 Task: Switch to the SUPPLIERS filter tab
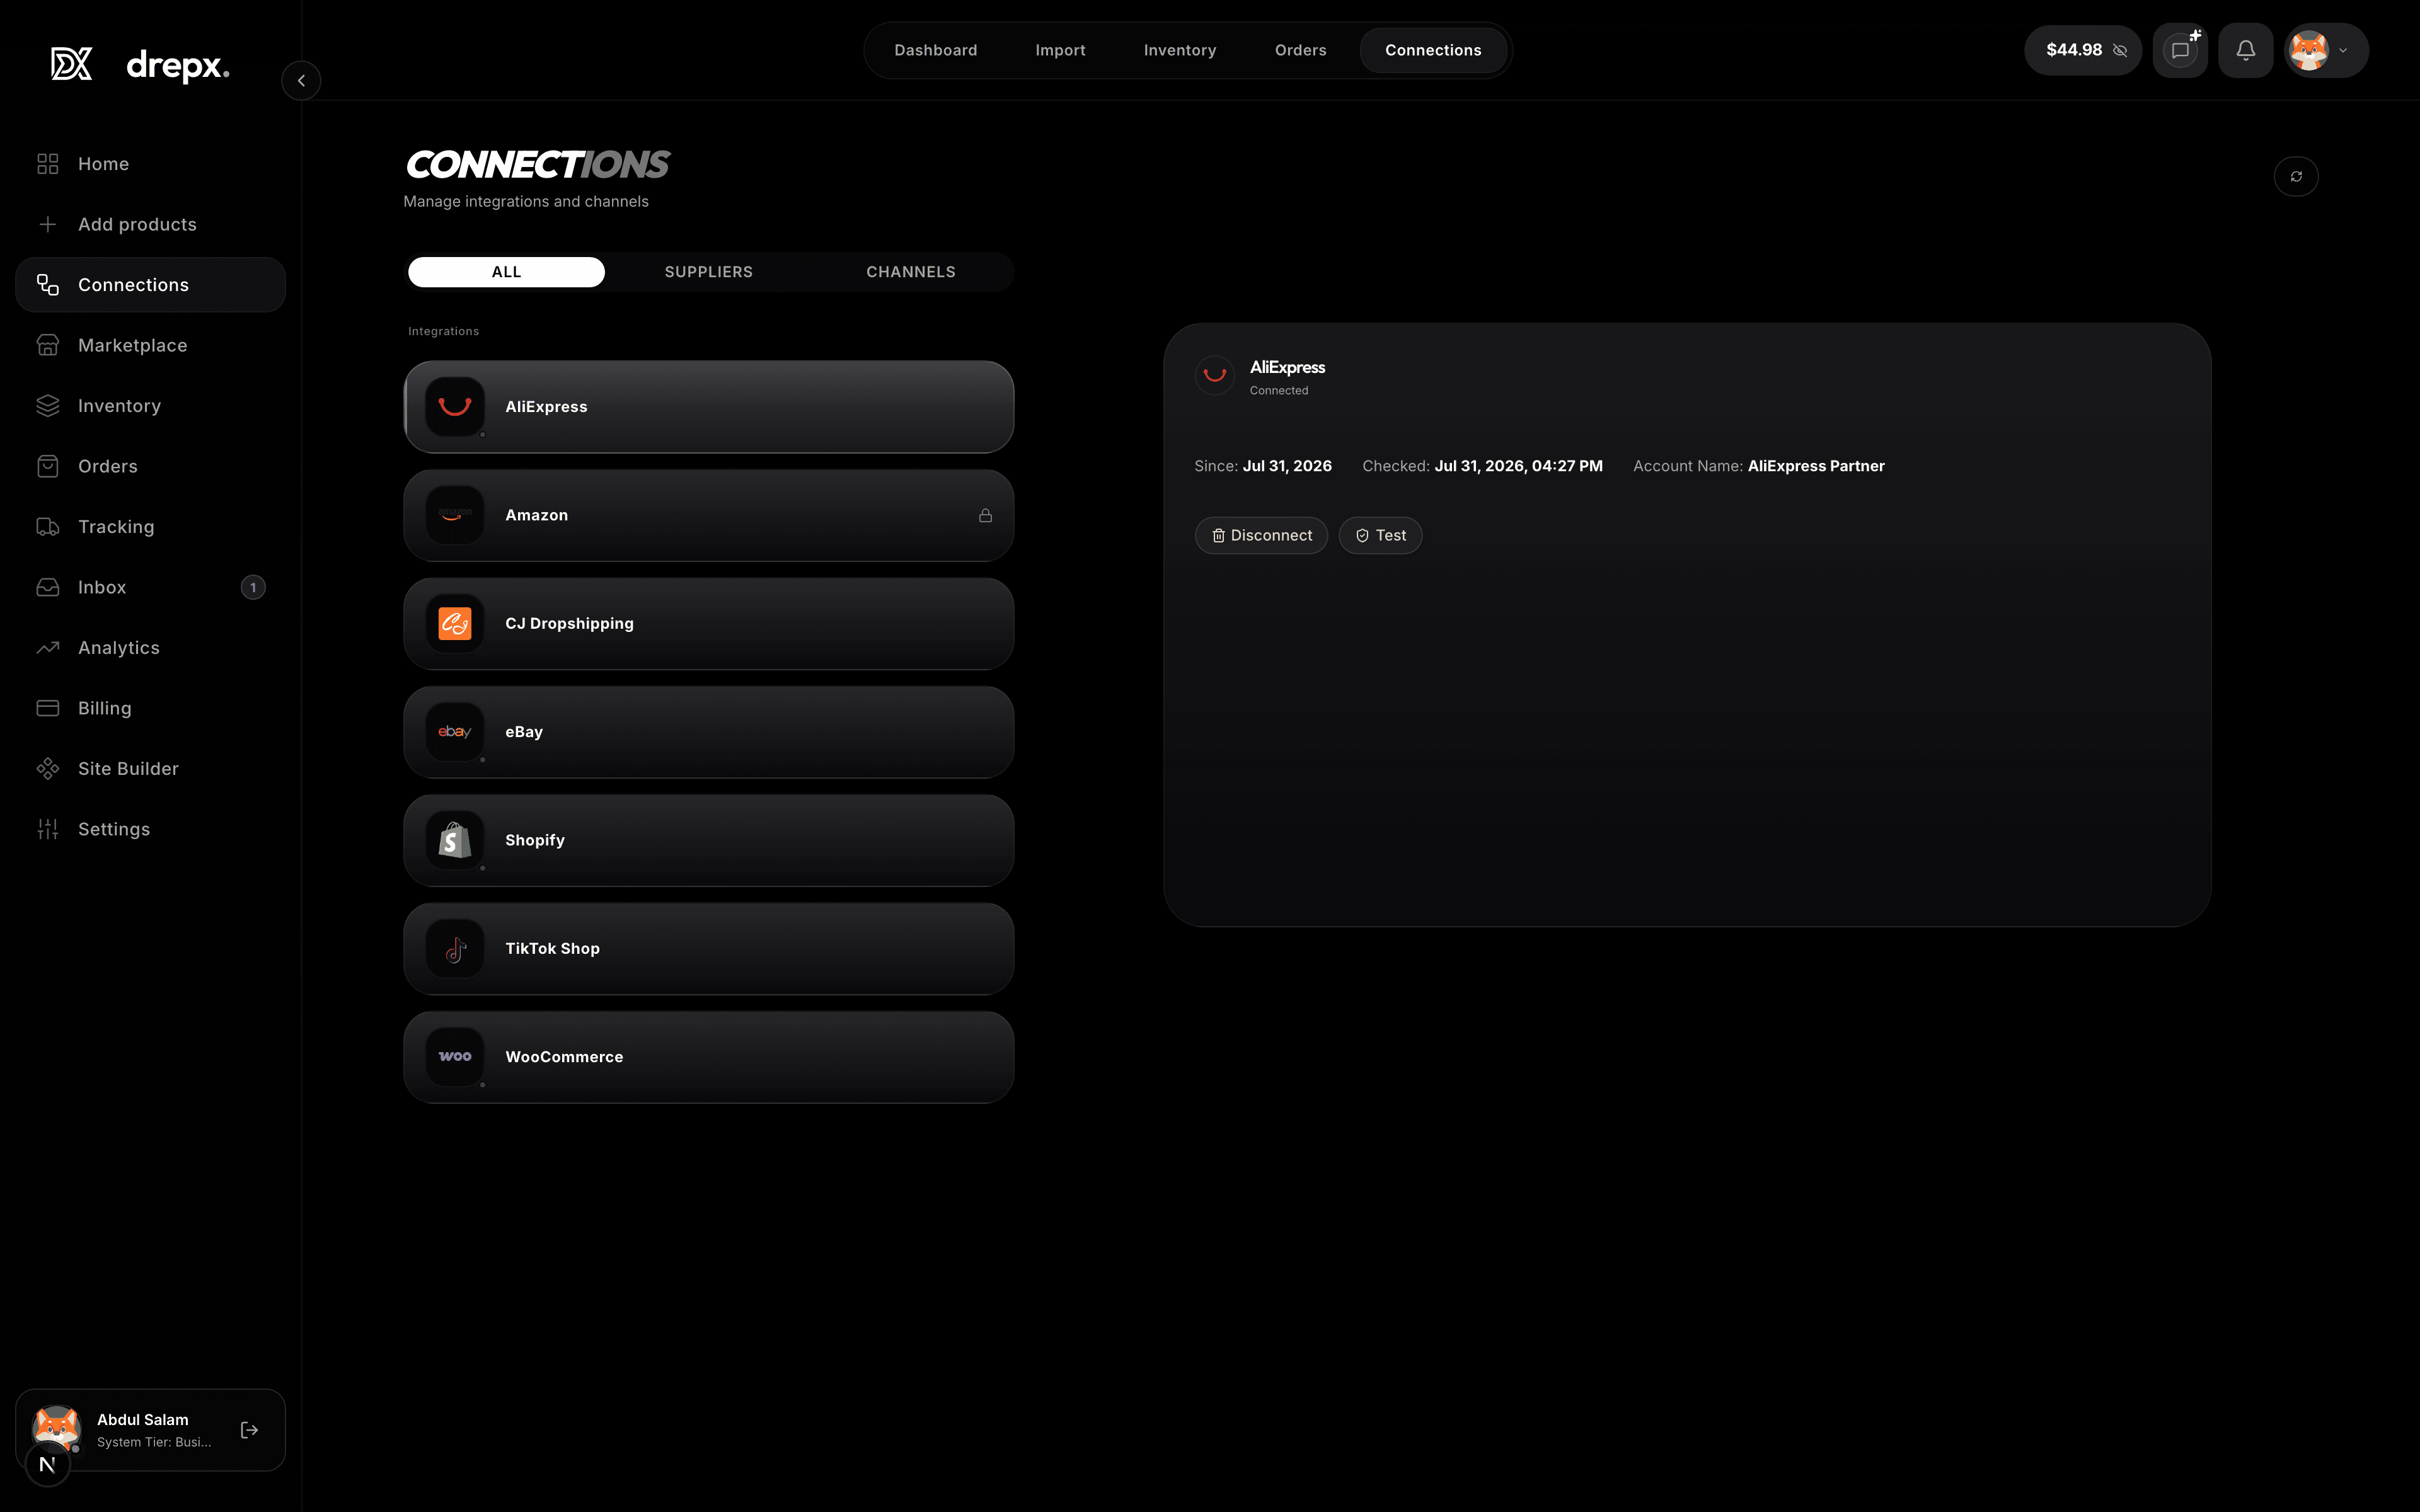click(708, 272)
